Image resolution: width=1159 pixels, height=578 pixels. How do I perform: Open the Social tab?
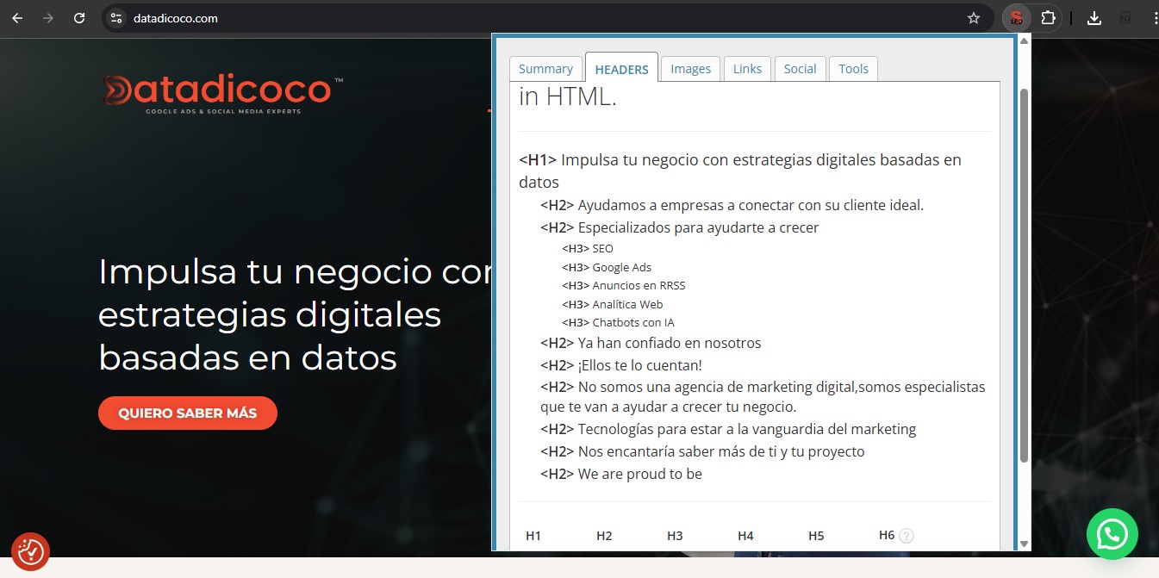[800, 69]
